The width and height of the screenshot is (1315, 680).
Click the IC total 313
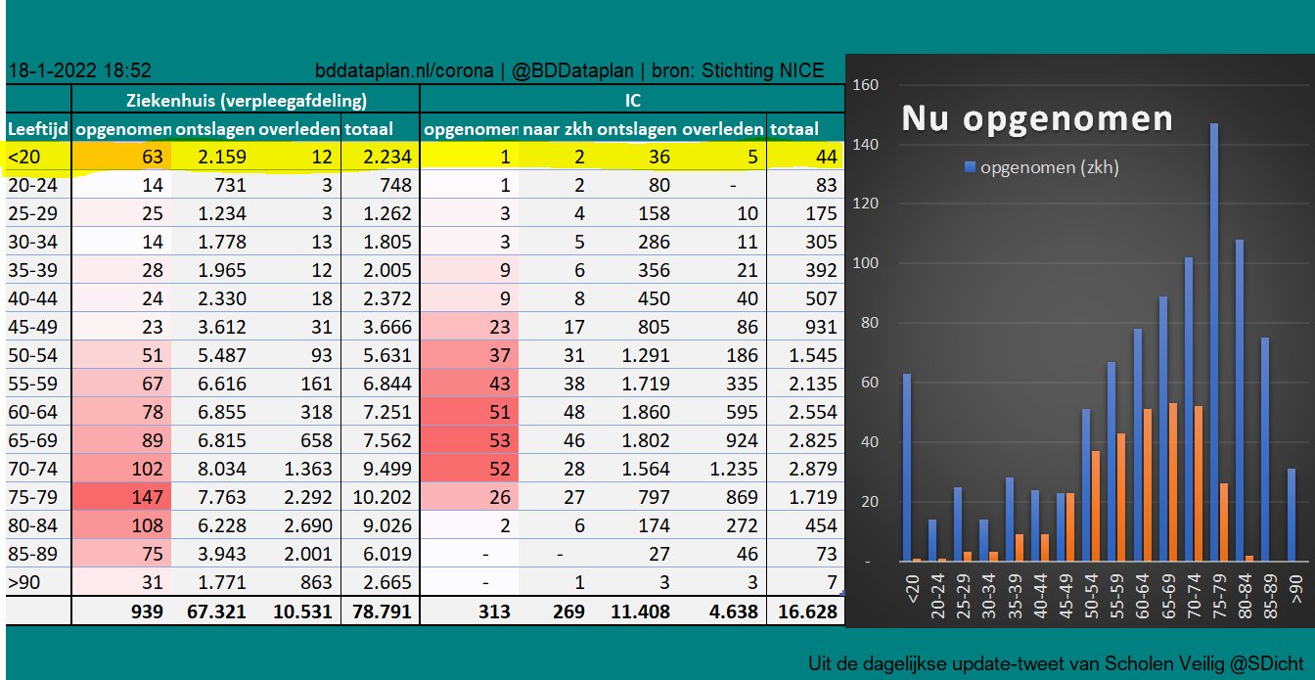(493, 612)
